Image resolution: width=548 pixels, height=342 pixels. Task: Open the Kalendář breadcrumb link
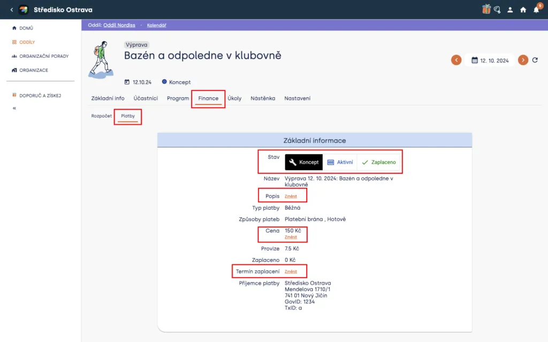pyautogui.click(x=157, y=25)
